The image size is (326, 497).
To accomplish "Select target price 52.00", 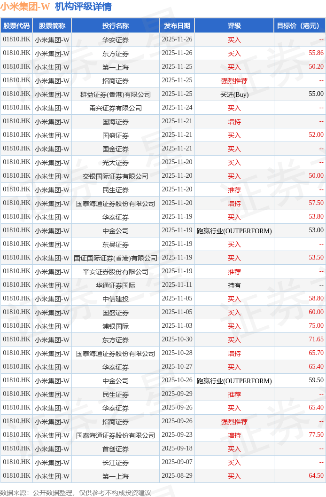I will [x=316, y=134].
